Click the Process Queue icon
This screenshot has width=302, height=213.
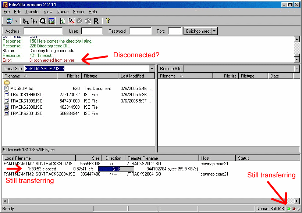tap(71, 21)
